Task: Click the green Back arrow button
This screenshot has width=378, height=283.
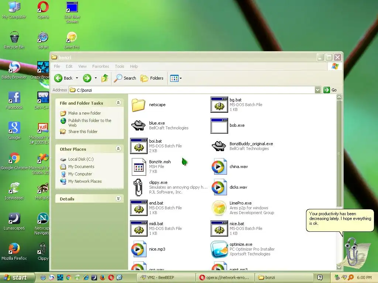Action: click(58, 78)
